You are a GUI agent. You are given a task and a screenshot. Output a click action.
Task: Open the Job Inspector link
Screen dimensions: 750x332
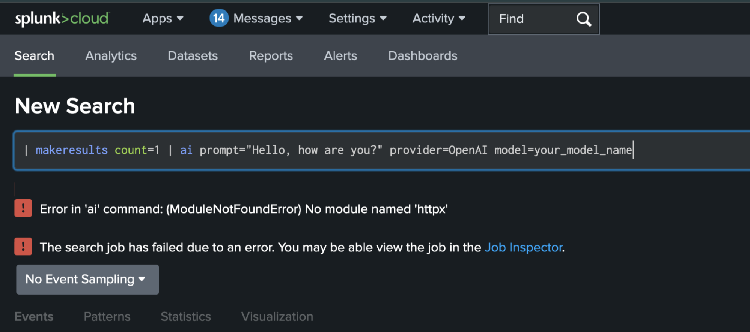523,247
